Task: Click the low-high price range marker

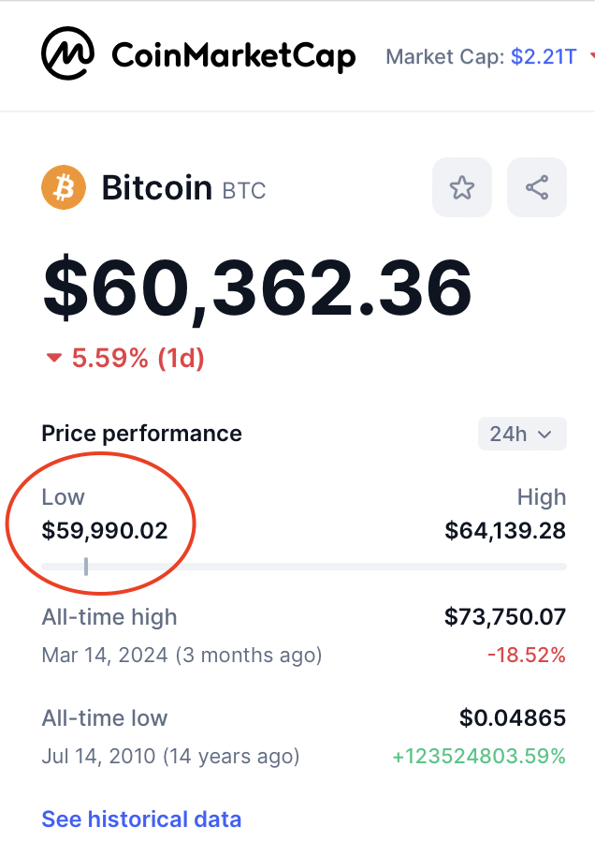Action: point(86,567)
